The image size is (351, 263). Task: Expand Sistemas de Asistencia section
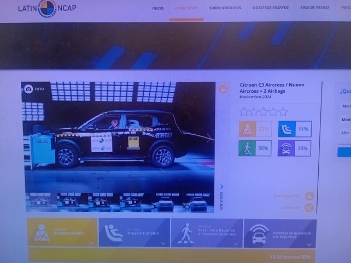(x=280, y=234)
